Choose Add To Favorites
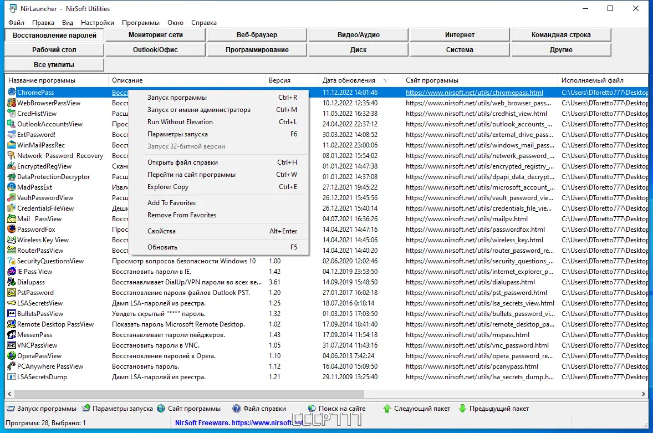This screenshot has width=653, height=433. [x=220, y=203]
